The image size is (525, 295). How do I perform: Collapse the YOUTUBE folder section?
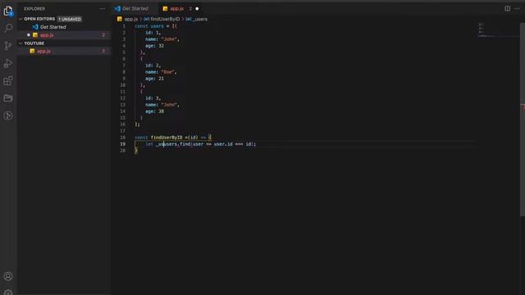[21, 43]
